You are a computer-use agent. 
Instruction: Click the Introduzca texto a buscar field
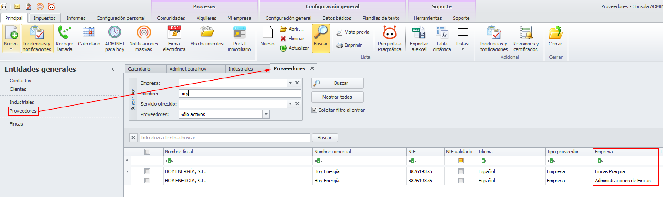[x=224, y=138]
